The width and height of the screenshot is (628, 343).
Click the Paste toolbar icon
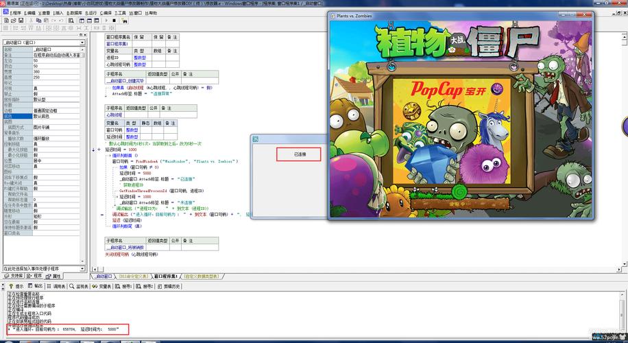[46, 20]
